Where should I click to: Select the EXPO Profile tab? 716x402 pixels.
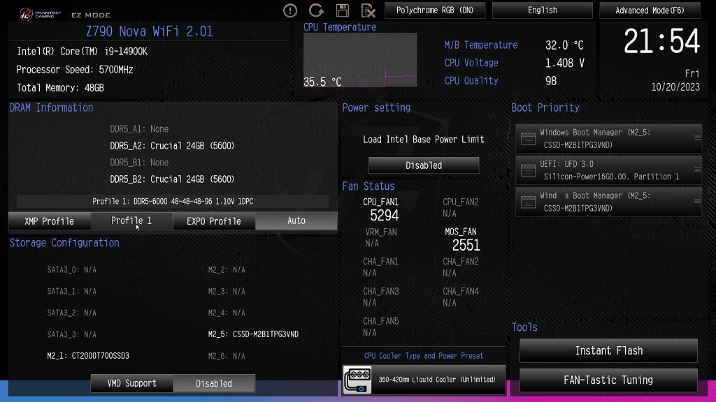213,221
